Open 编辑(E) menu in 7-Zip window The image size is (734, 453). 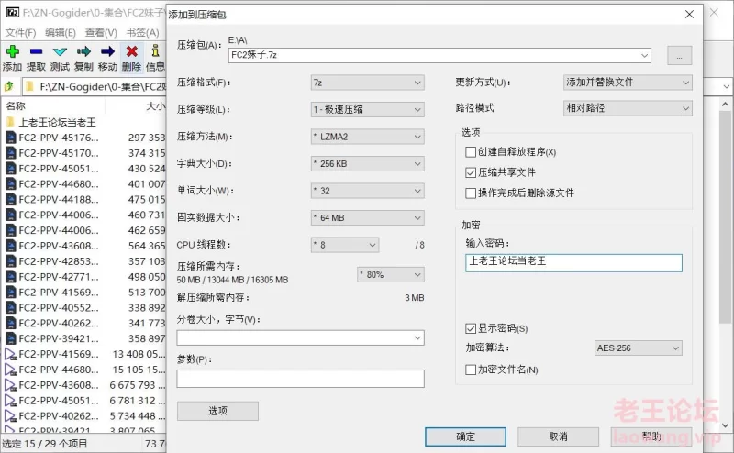pos(61,33)
